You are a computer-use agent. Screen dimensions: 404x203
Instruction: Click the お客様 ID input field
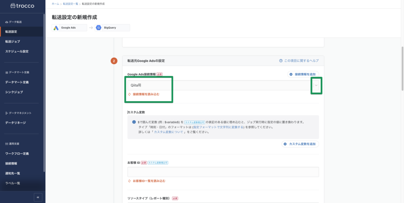223,172
